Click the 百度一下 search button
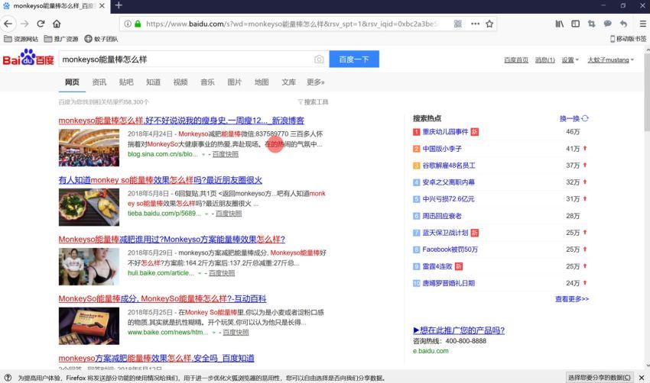 (x=354, y=60)
